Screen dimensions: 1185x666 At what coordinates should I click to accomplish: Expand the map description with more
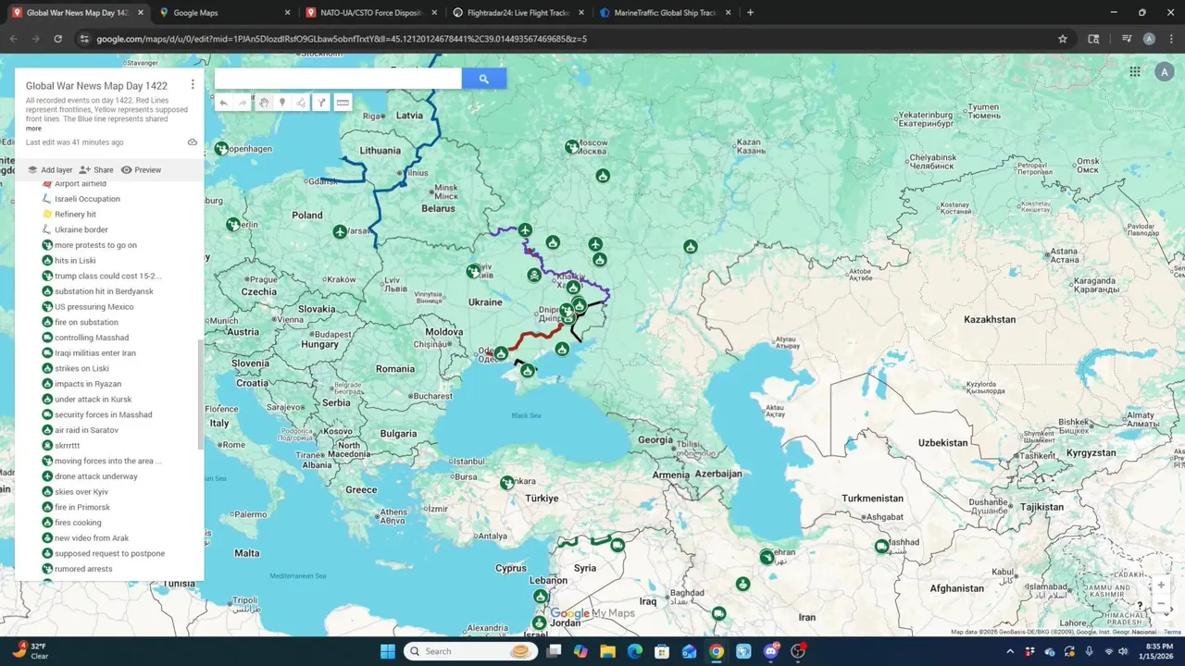pyautogui.click(x=33, y=129)
